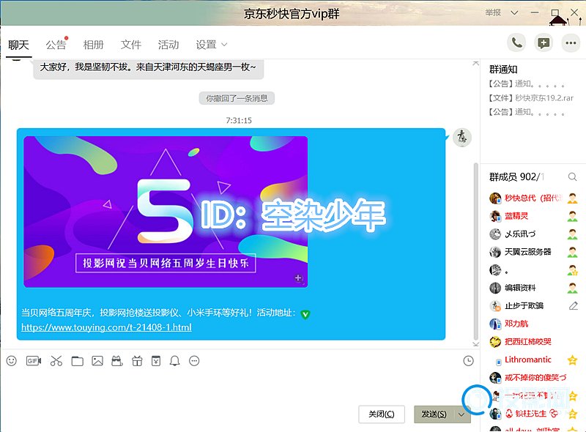
Task: Send a file using folder icon
Action: pos(78,361)
